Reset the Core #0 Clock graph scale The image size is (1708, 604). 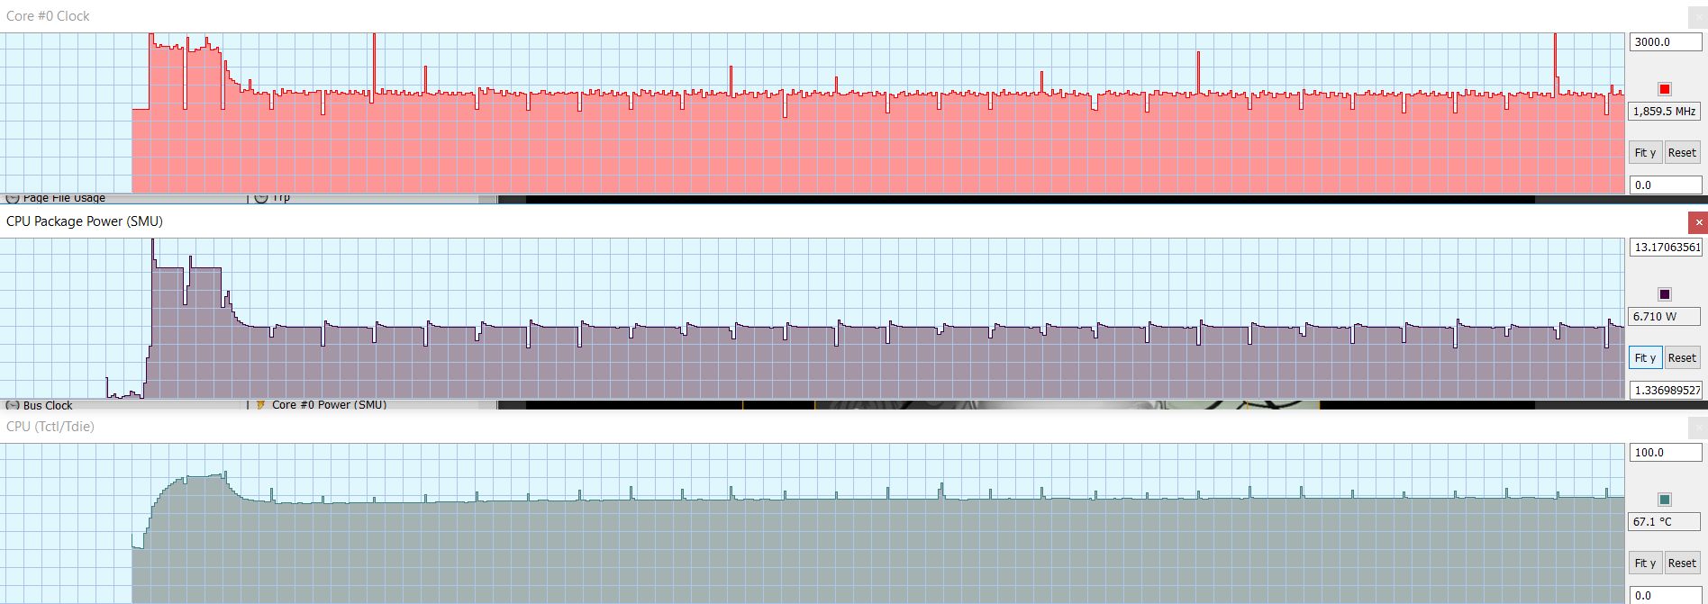click(1681, 153)
